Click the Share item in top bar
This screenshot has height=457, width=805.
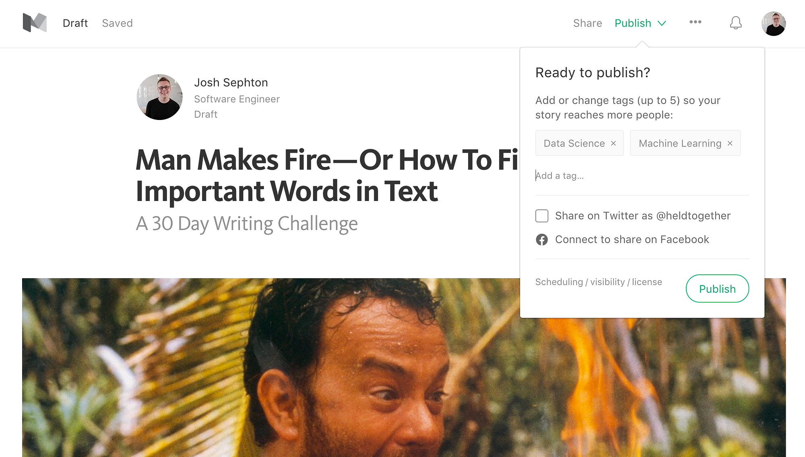tap(587, 23)
